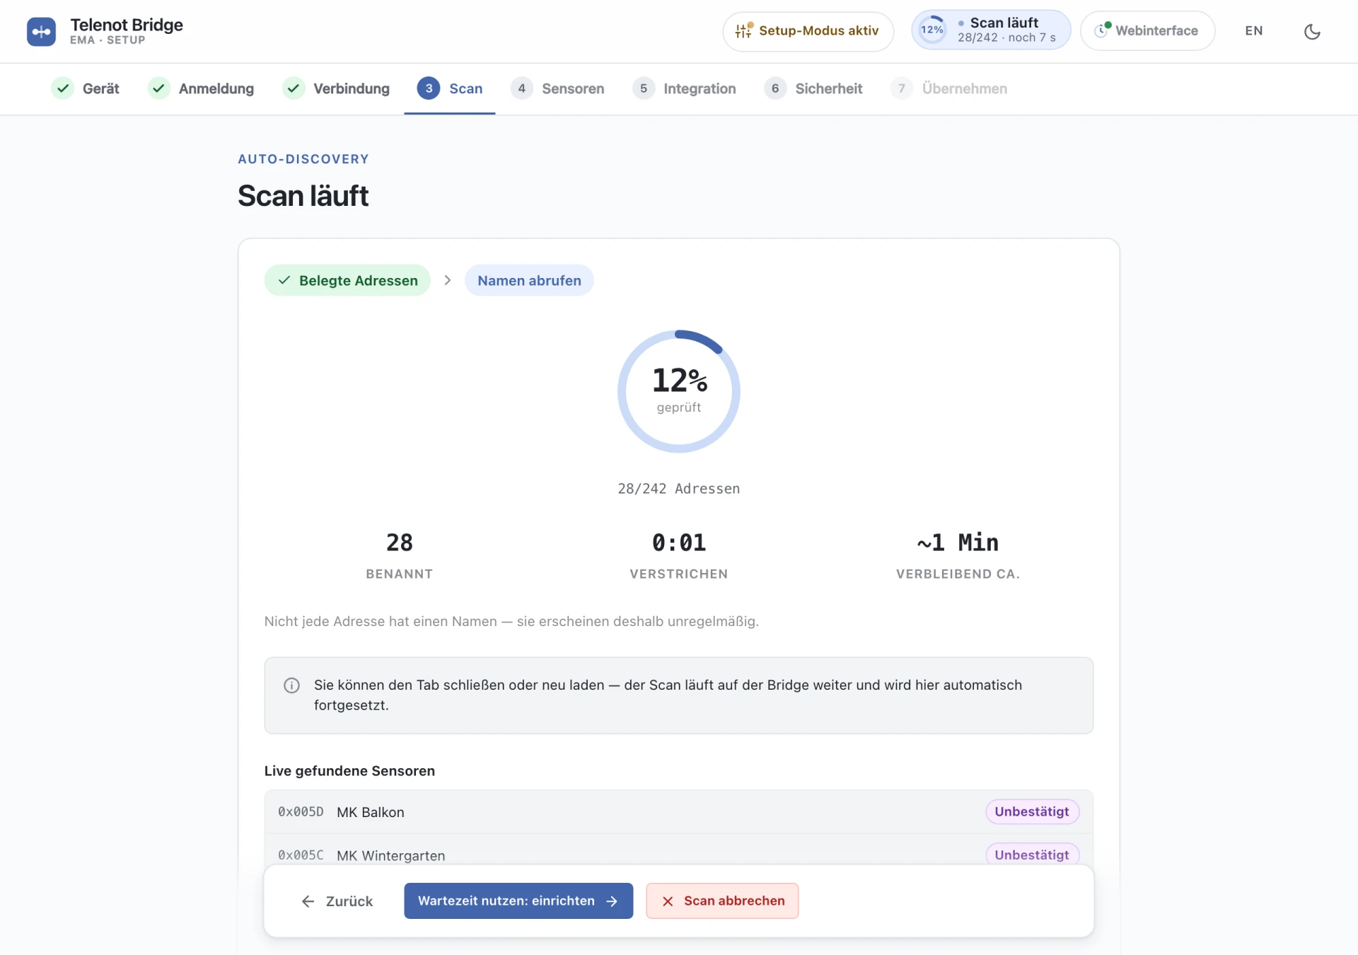This screenshot has height=955, width=1358.
Task: Click the 28 Benannt statistic
Action: coord(400,555)
